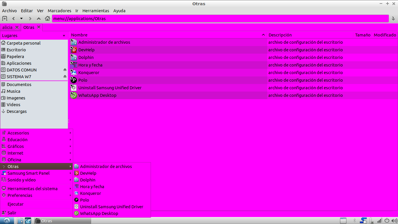The image size is (398, 224).
Task: Close the Otras tab
Action: coord(38,27)
